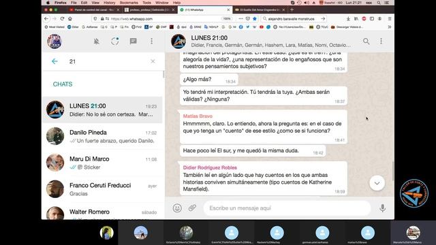Open the Bookmarks menu

(x=129, y=3)
